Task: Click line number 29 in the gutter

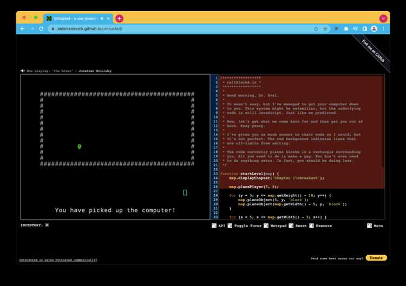Action: tap(215, 200)
